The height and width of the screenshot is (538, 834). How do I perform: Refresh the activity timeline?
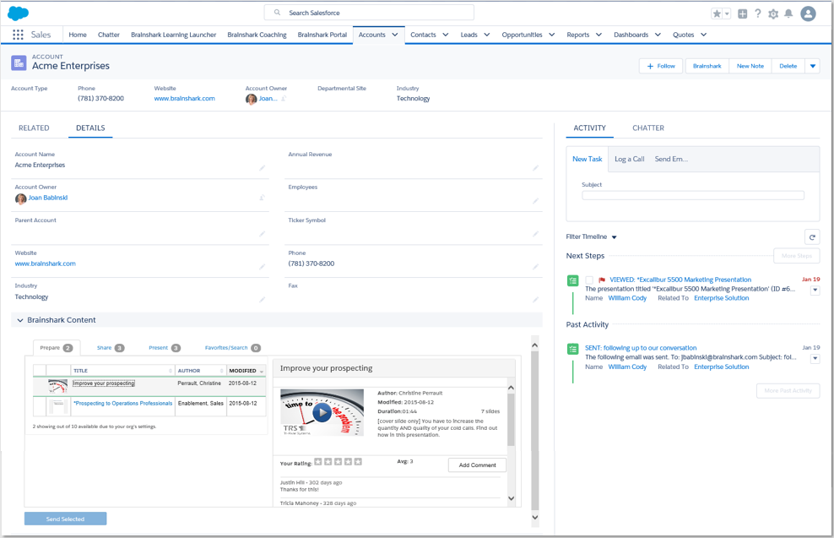click(x=812, y=237)
